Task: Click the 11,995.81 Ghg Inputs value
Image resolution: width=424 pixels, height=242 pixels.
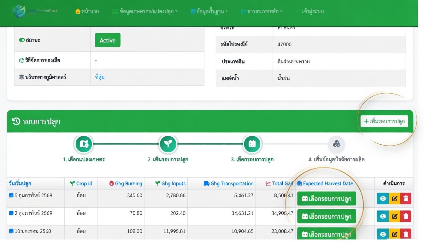Action: coord(174,231)
